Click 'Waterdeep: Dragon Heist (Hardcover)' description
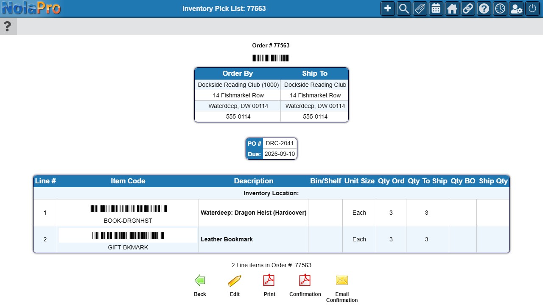This screenshot has width=543, height=307. click(x=254, y=213)
